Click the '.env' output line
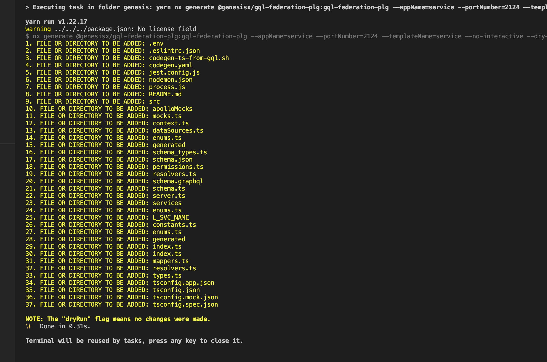Screen dimensions: 547x362 (94, 44)
